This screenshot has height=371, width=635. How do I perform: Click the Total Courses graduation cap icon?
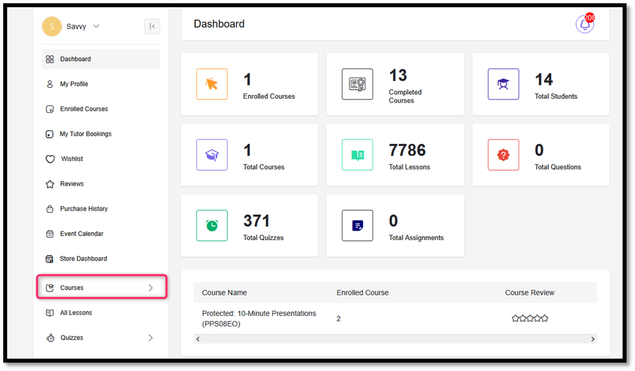(211, 155)
